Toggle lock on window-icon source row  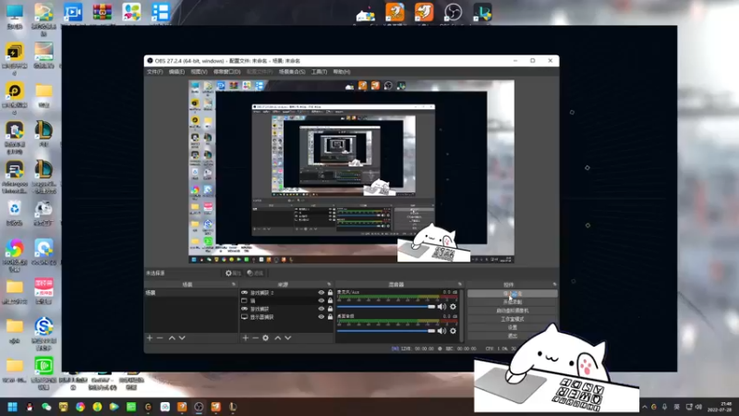tap(330, 301)
